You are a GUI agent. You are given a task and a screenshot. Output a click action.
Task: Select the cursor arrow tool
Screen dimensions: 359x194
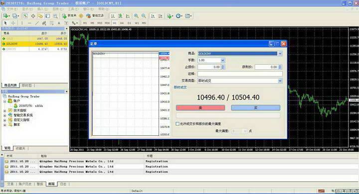(5, 23)
